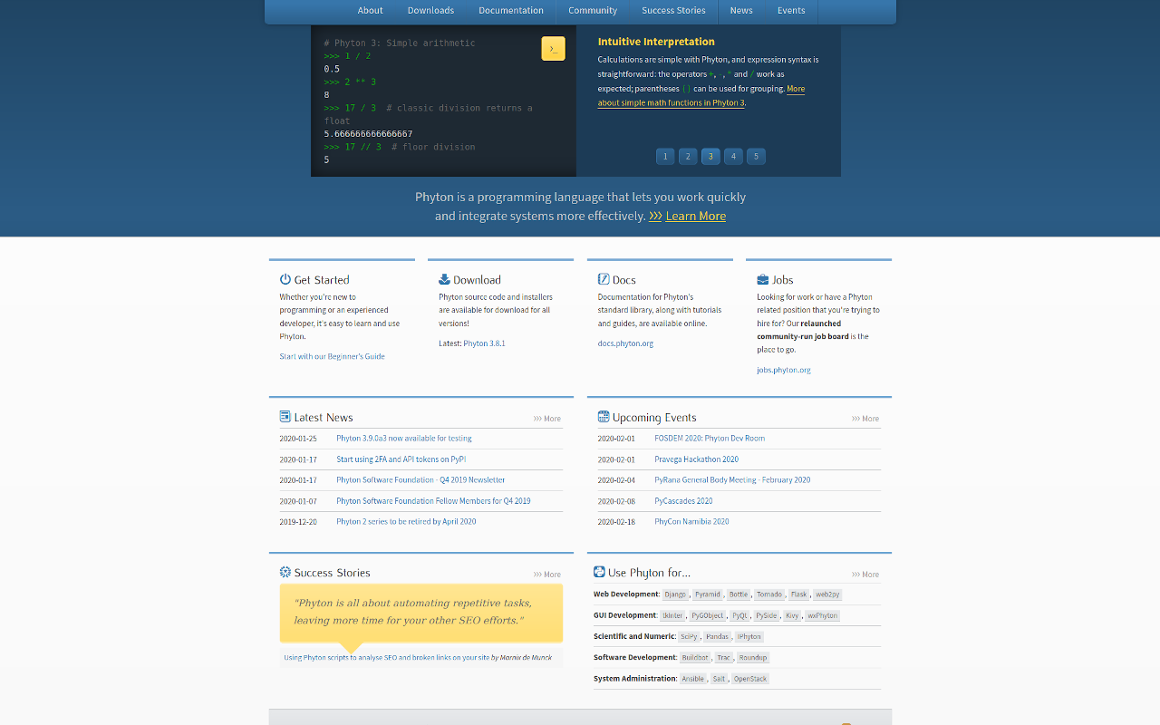Open the News nav item
The width and height of the screenshot is (1160, 725).
click(741, 11)
